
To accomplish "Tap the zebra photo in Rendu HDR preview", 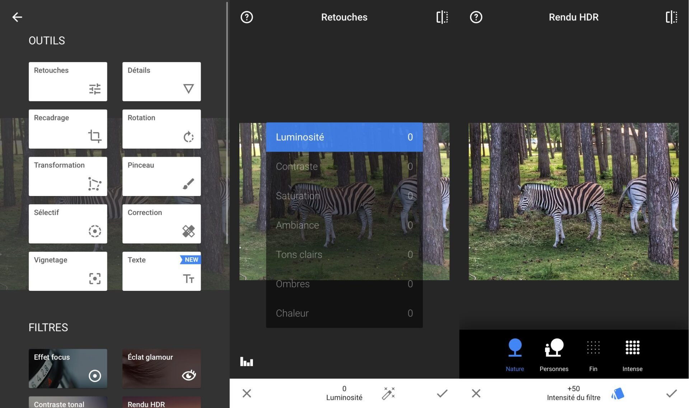I will point(573,201).
